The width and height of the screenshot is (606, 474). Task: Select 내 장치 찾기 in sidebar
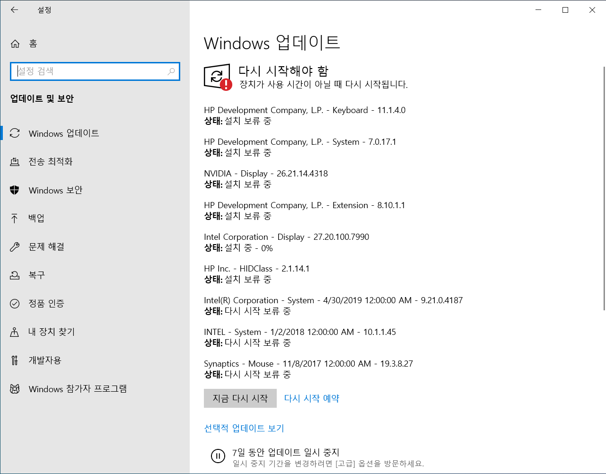[95, 332]
